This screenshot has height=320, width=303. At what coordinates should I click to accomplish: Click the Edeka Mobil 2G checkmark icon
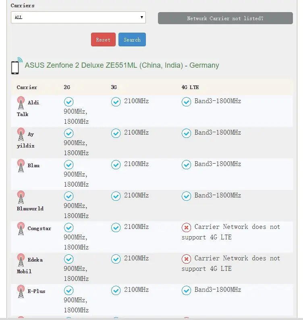(69, 259)
